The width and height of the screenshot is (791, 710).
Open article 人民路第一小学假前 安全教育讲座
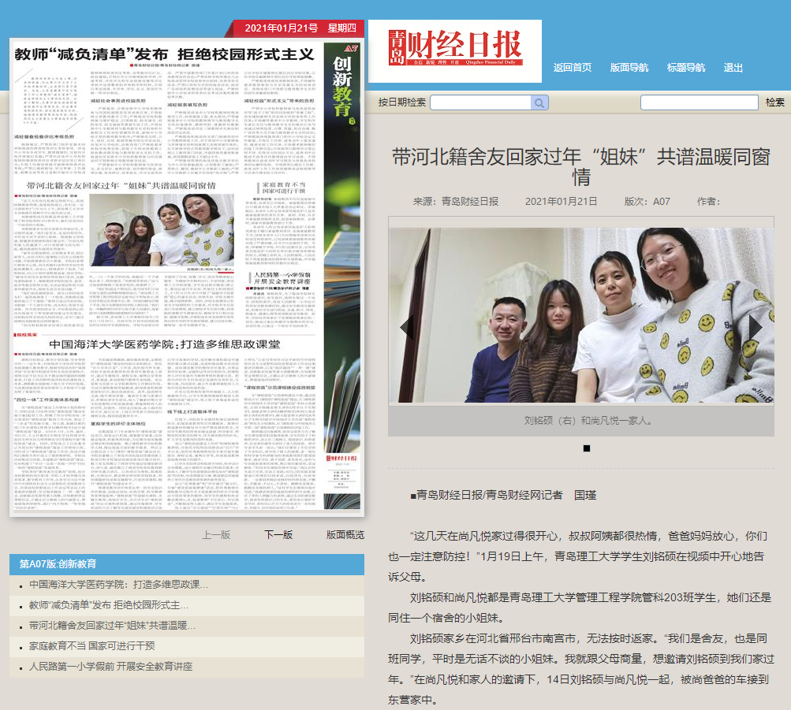click(x=110, y=667)
